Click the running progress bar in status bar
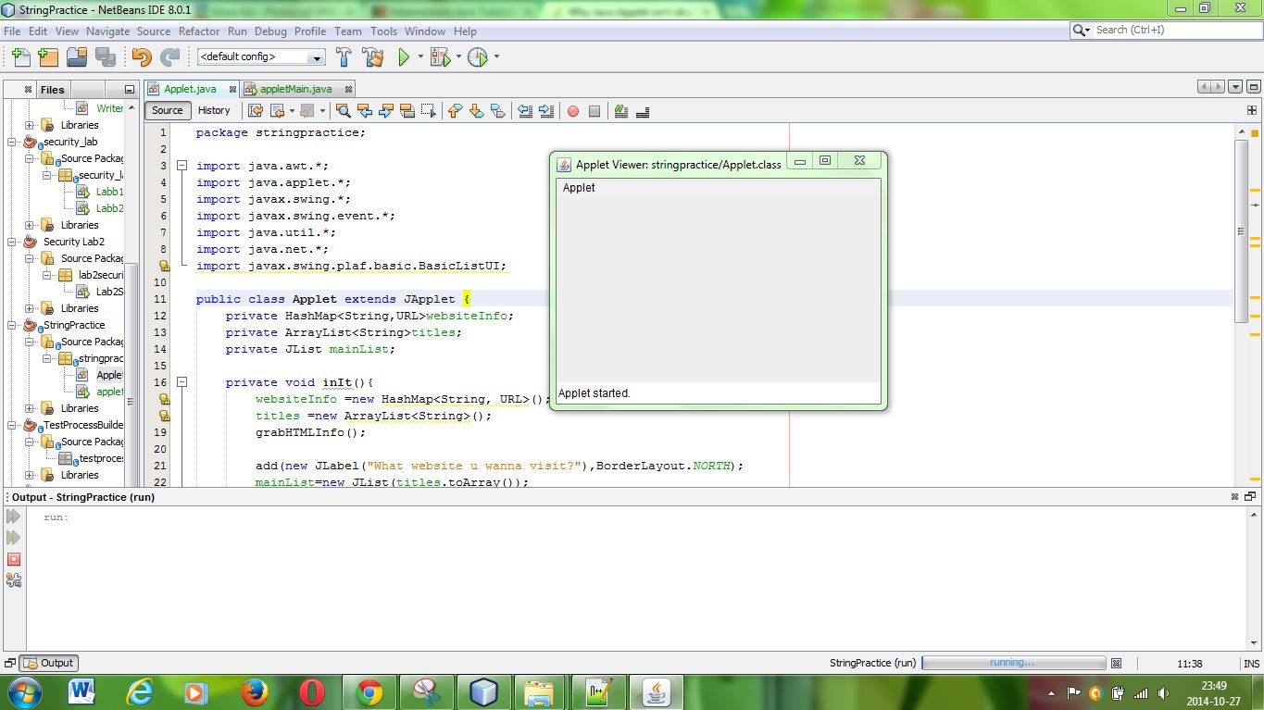This screenshot has width=1264, height=710. pos(1014,663)
